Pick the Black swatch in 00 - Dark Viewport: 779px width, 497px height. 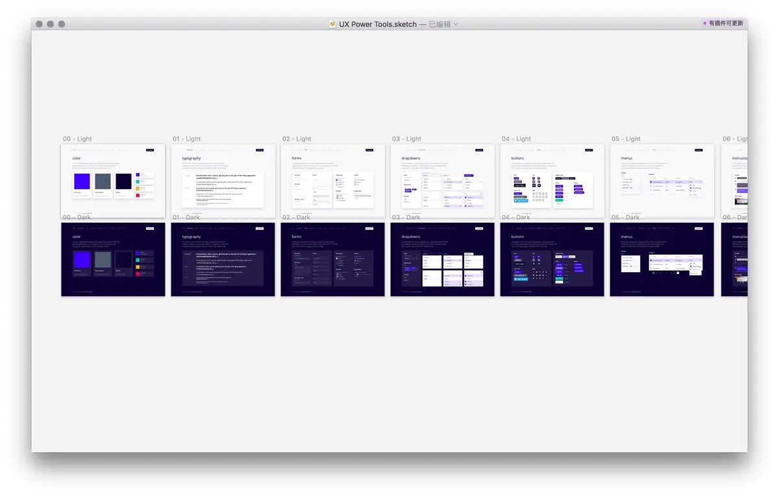coord(123,260)
